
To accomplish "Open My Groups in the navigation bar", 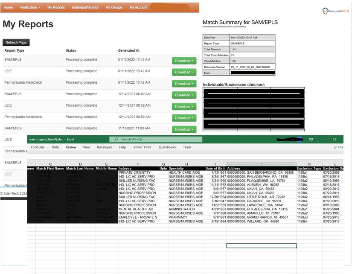I will click(x=114, y=7).
